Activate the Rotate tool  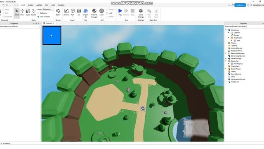point(33,12)
